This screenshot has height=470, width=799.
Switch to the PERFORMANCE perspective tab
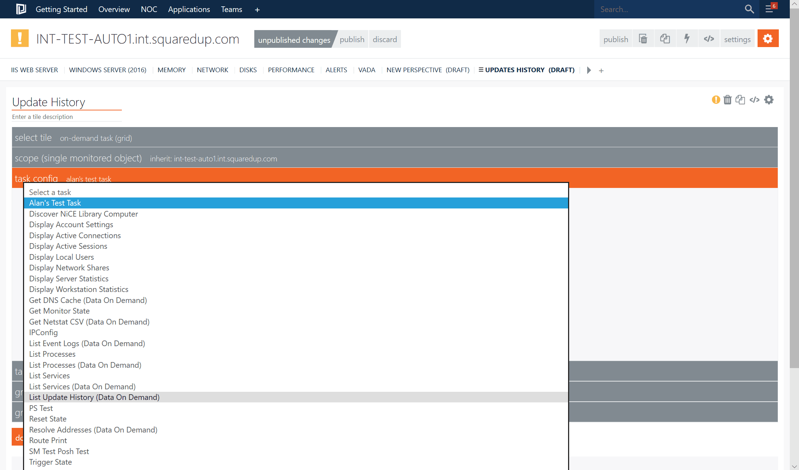click(x=291, y=70)
